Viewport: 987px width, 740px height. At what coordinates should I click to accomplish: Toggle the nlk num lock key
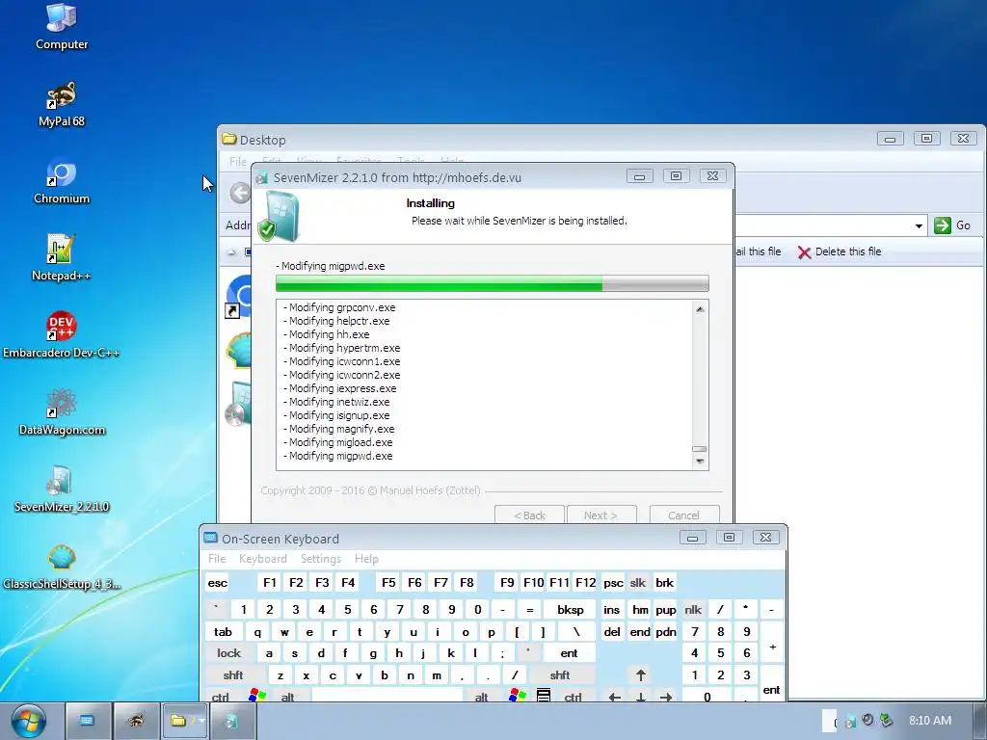pos(693,609)
